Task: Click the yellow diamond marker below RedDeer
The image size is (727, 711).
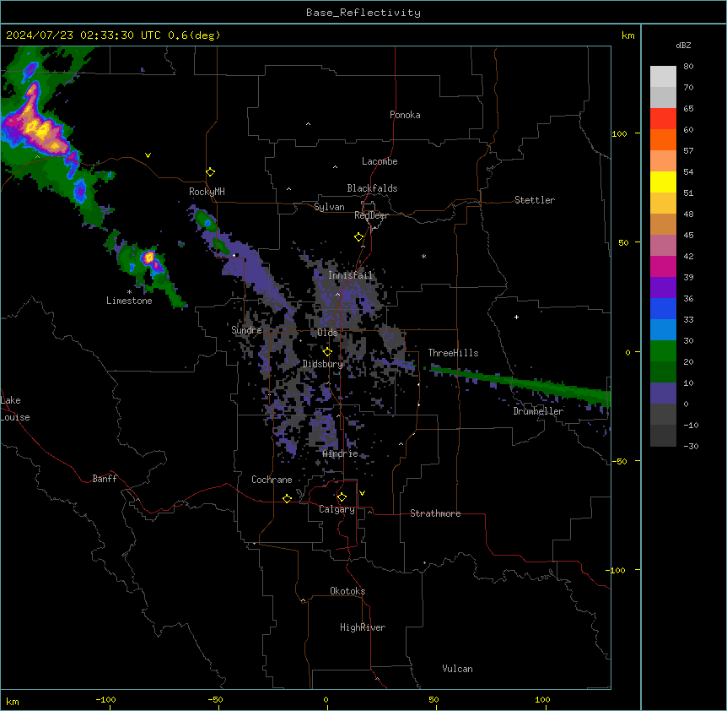Action: coord(358,237)
